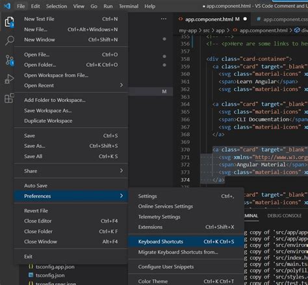Choose Save As...
Image resolution: width=308 pixels, height=285 pixels.
pyautogui.click(x=71, y=146)
